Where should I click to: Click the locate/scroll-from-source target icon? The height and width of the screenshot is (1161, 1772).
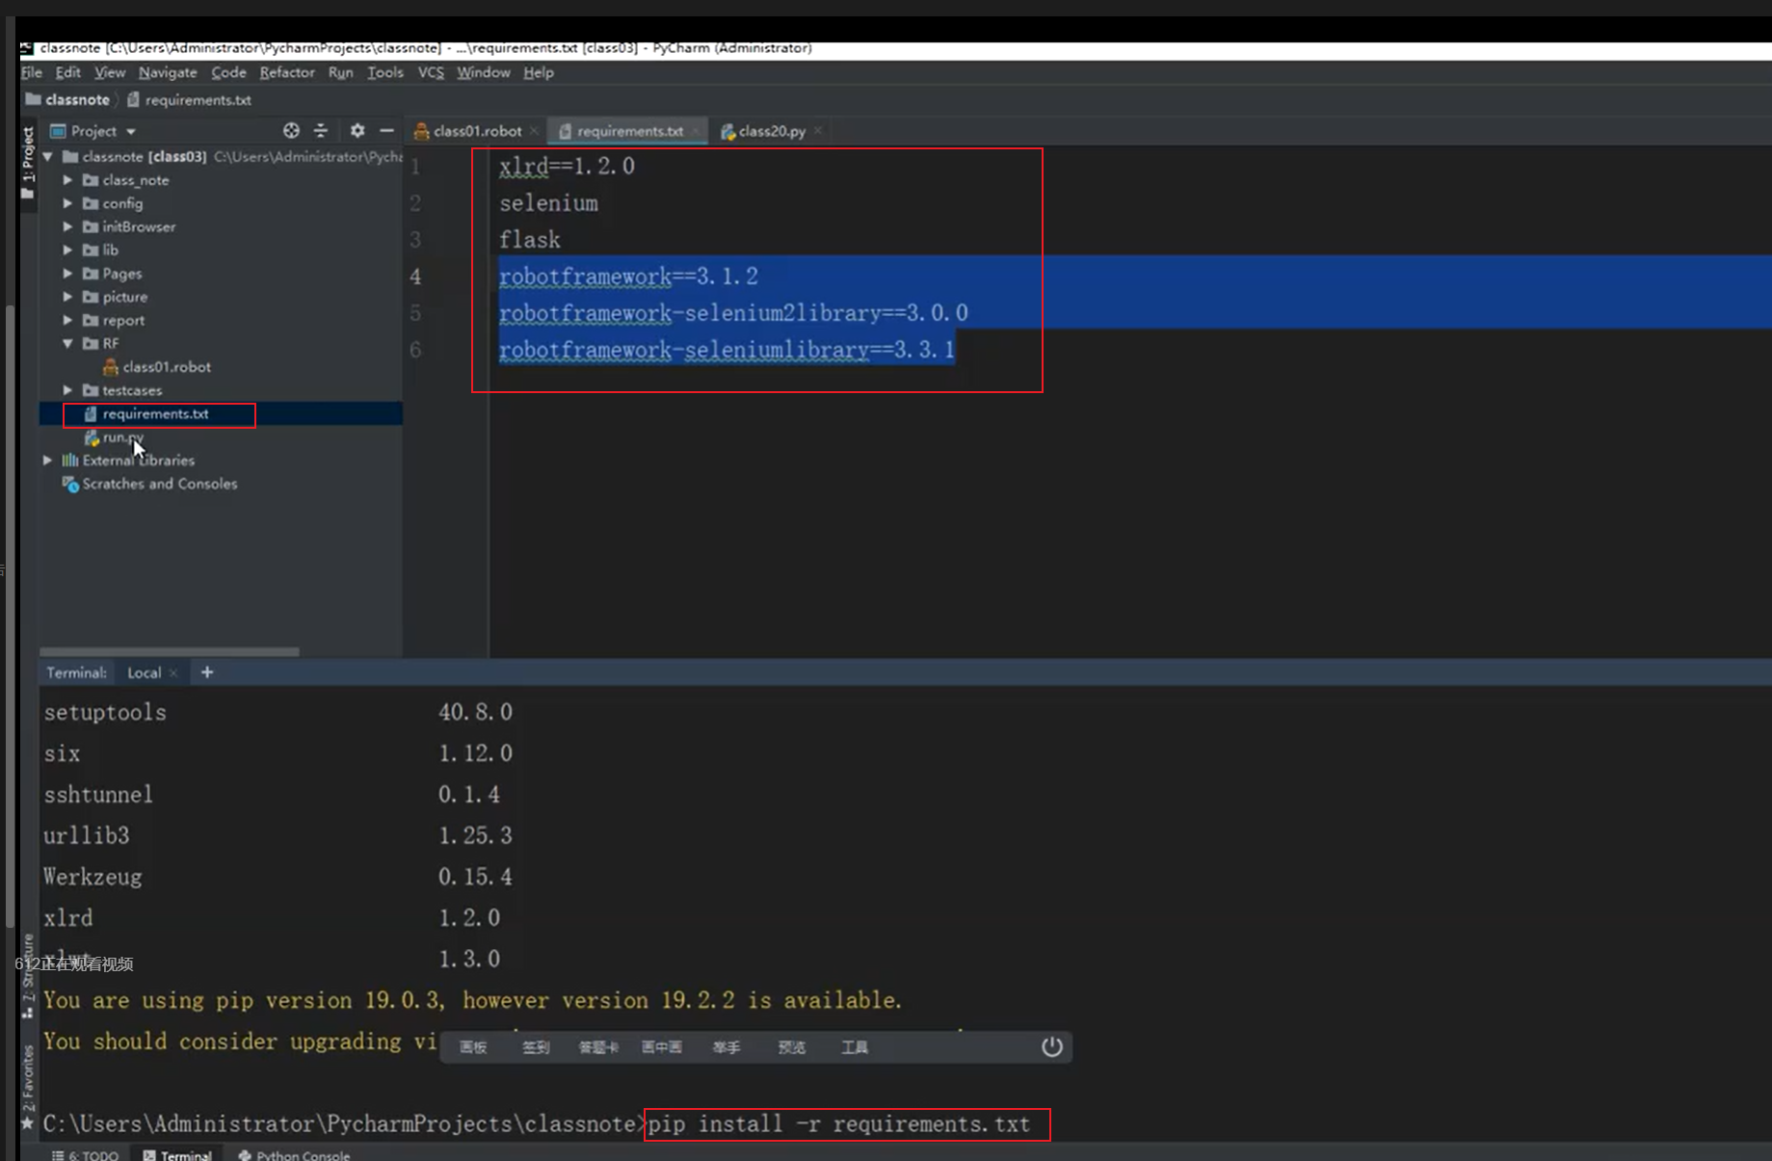[291, 130]
